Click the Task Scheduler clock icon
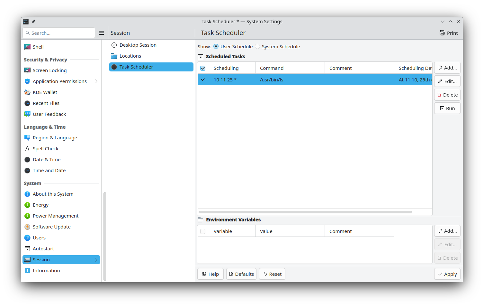 click(114, 67)
